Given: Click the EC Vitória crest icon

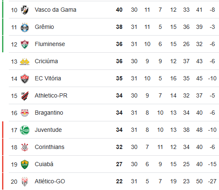Looking at the screenshot, I should (25, 79).
